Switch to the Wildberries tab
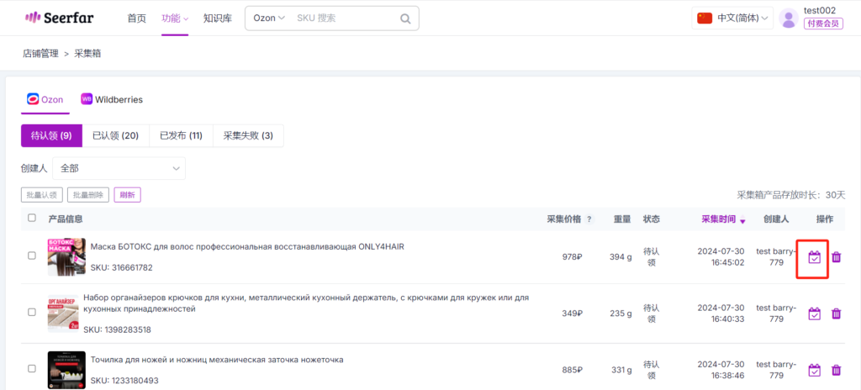Image resolution: width=861 pixels, height=390 pixels. coord(111,99)
